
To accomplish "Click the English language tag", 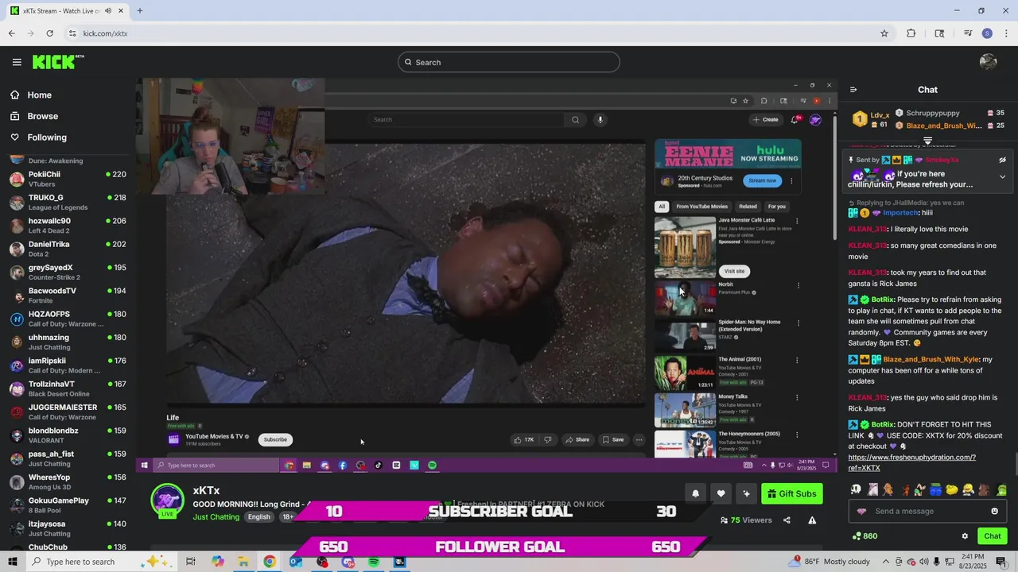I will [x=258, y=516].
